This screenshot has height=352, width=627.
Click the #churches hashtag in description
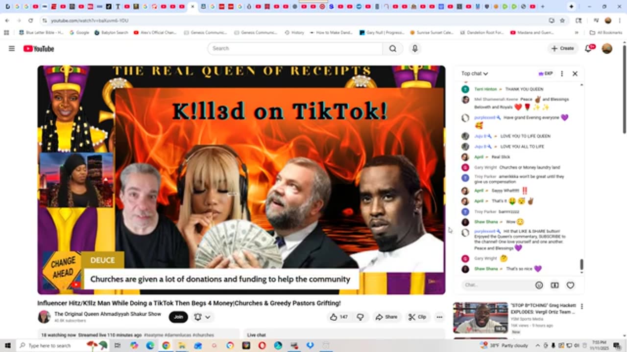[x=203, y=335]
